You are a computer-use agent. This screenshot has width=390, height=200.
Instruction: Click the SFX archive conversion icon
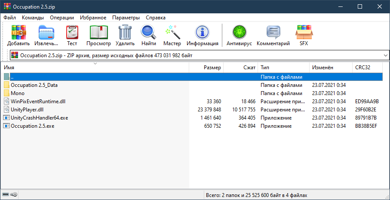304,33
